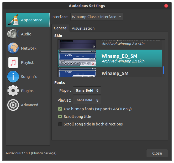174x163 pixels.
Task: Open the Playlist font chooser Sans Bold 8
Action: pos(87,100)
